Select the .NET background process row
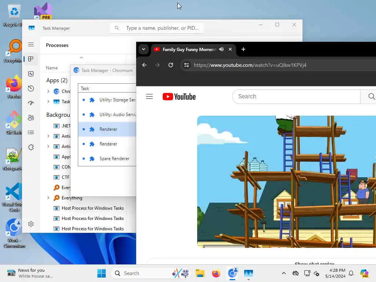Viewport: 376px width, 282px height. (x=62, y=126)
